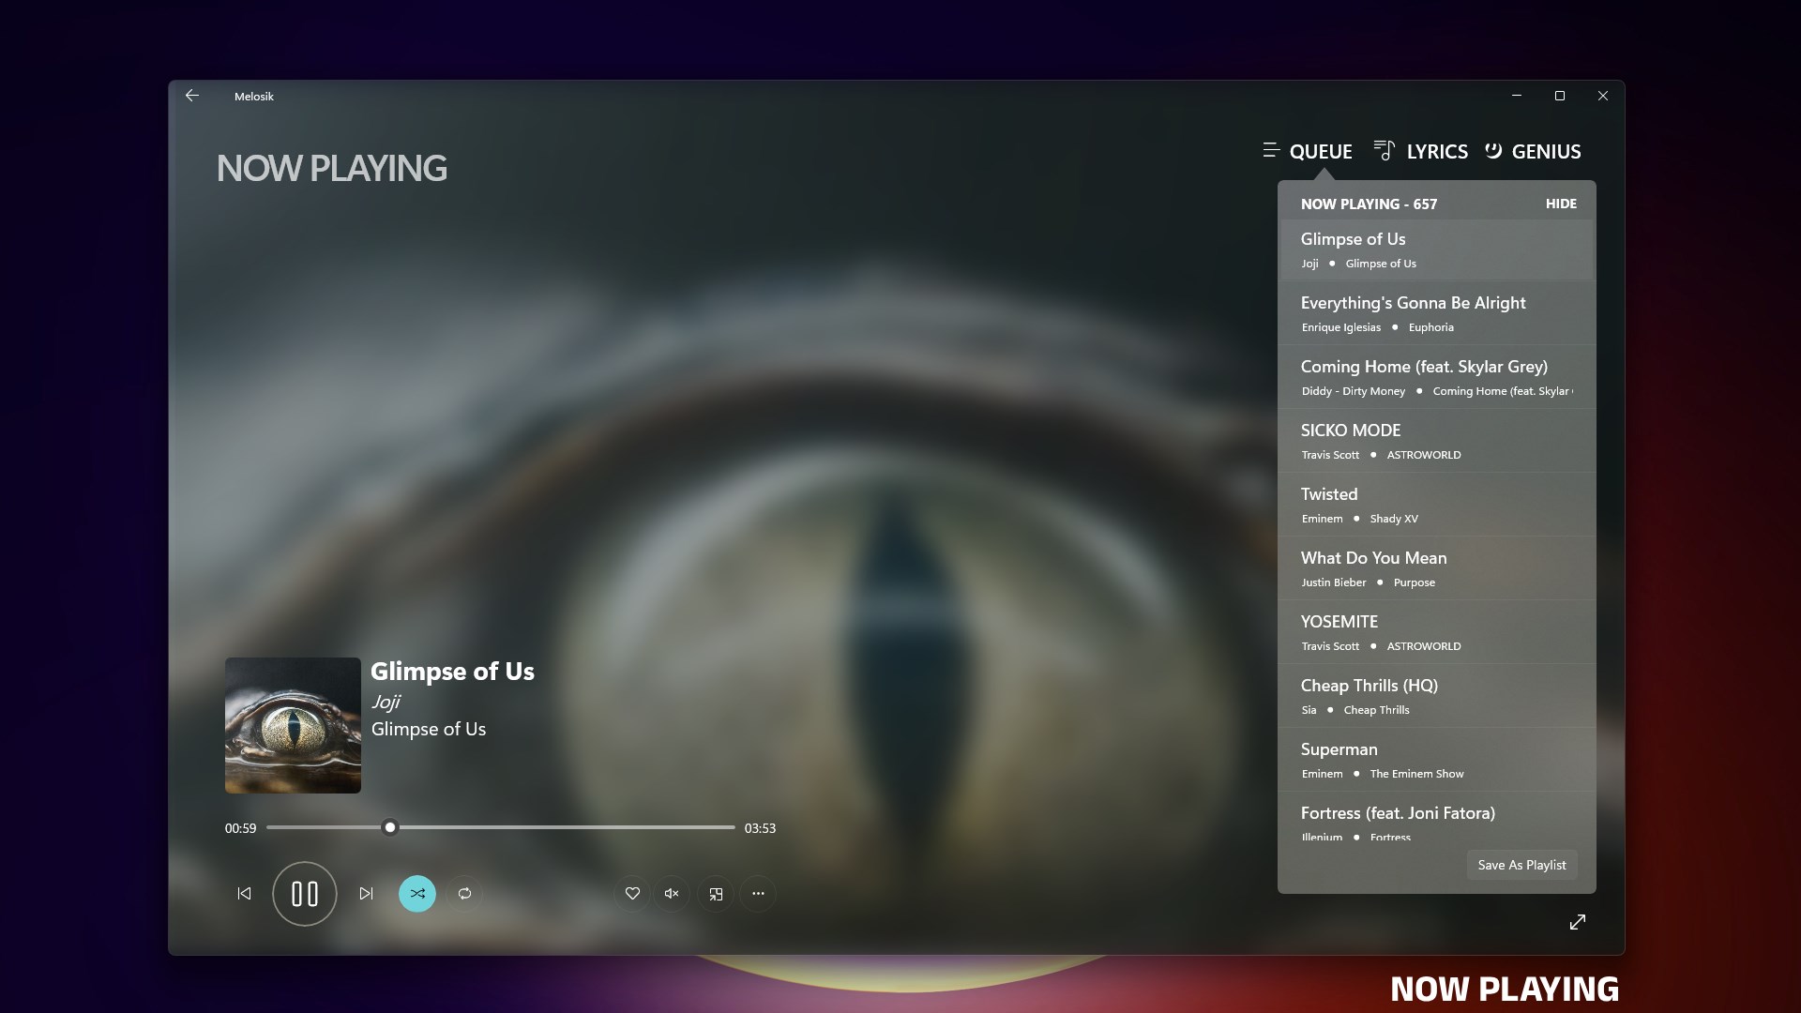Expand the Now Playing view fullscreen
This screenshot has height=1013, width=1801.
tap(1577, 922)
